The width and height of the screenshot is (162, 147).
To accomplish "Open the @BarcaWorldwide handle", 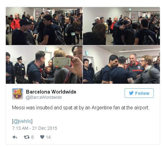I will click(x=44, y=97).
